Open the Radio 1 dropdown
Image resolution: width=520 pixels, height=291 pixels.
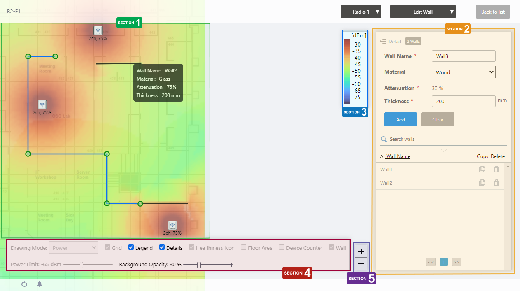[x=361, y=12]
